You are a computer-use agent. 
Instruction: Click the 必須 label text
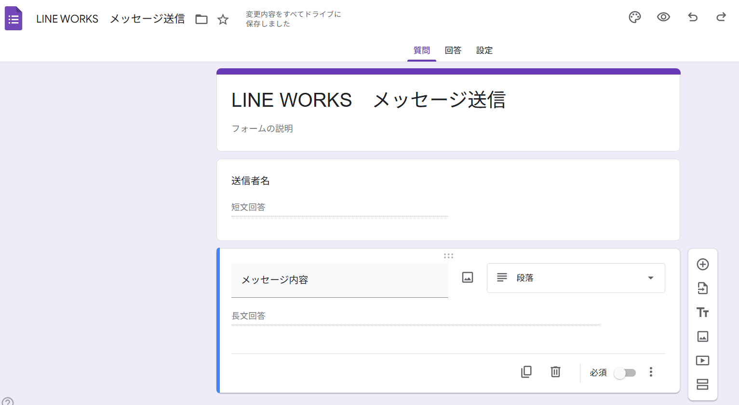tap(598, 373)
